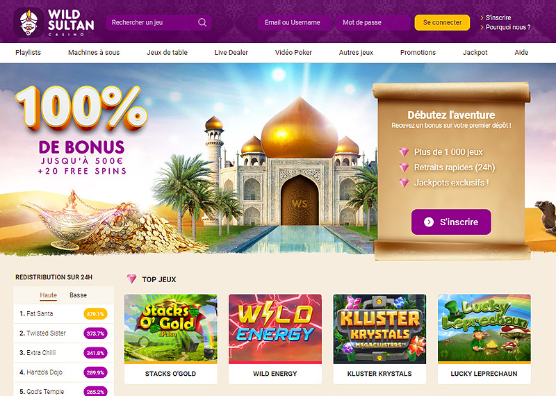Click the pink diamond beside Top Jeux

point(131,279)
